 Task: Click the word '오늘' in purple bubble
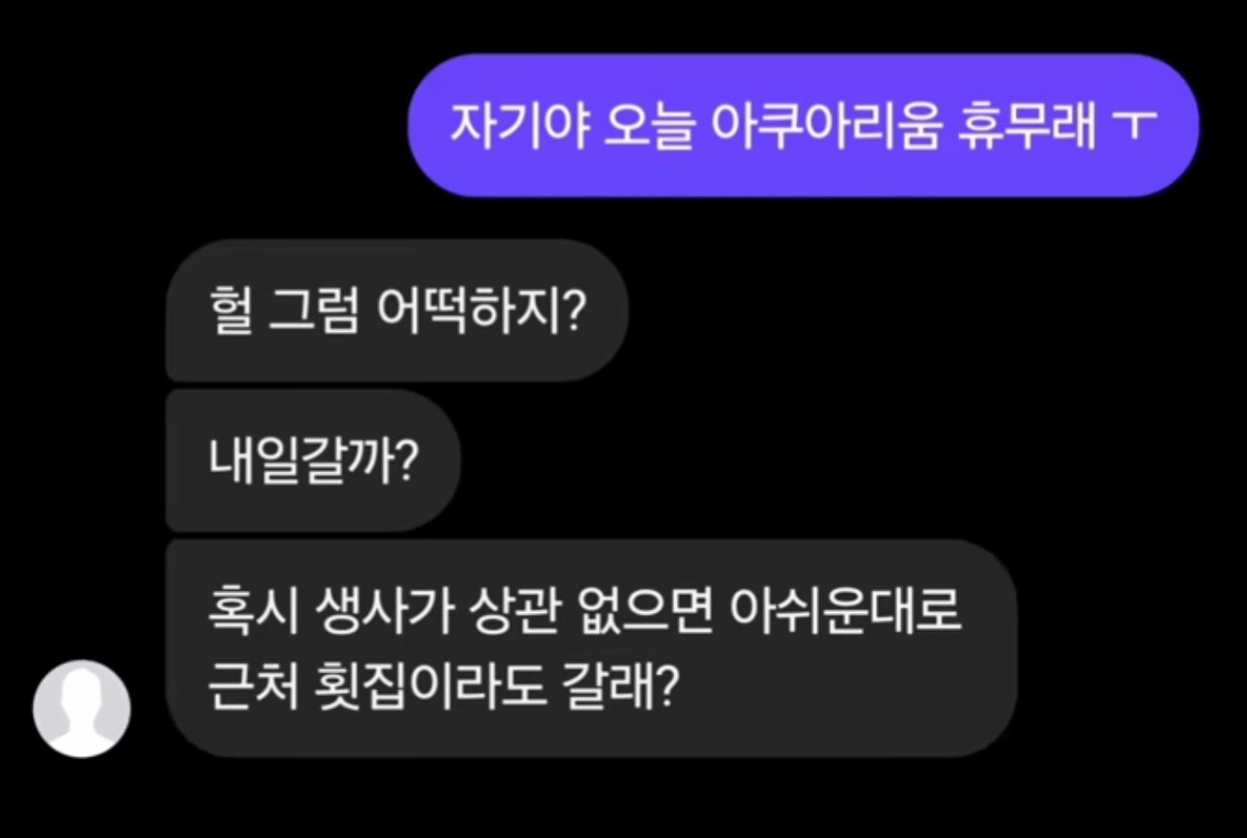tap(648, 126)
